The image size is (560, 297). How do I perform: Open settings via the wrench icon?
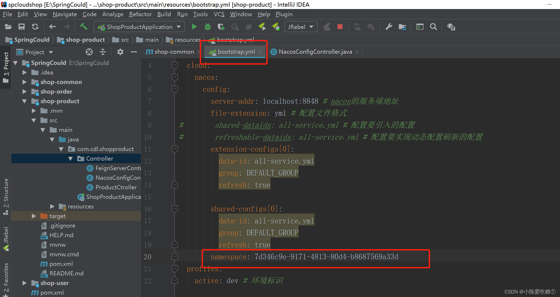389,27
